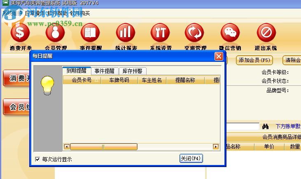Screen dimensions: 301x179
Task: Switch to the 到期提醒 tab
Action: point(77,71)
